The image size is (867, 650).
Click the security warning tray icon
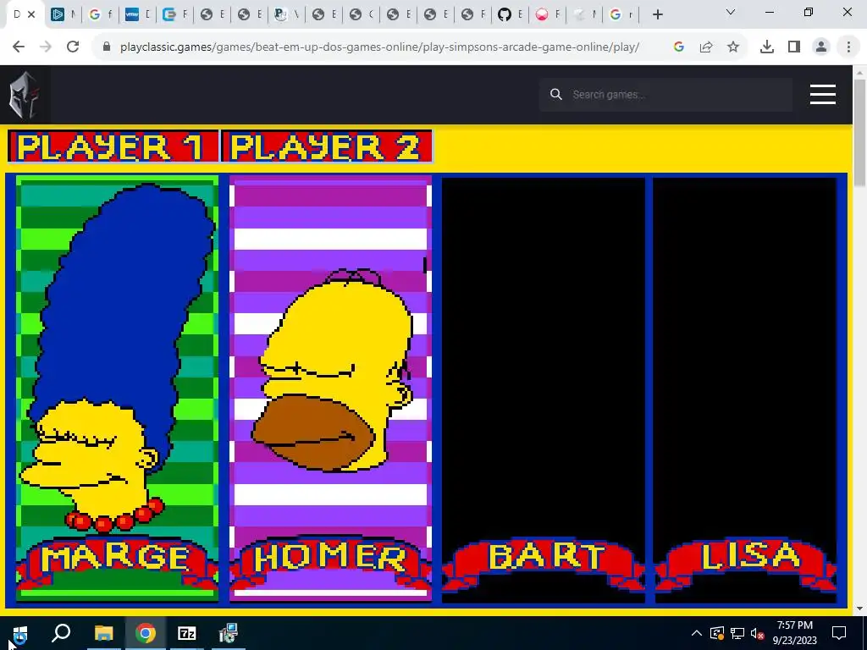pyautogui.click(x=717, y=633)
